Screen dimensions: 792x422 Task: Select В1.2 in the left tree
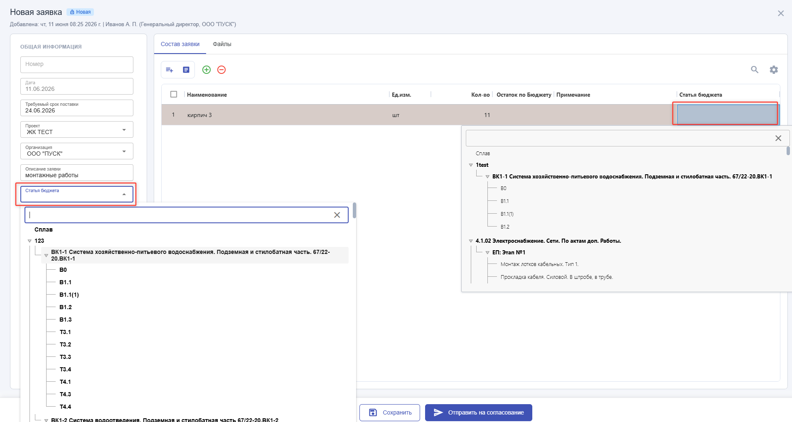65,307
